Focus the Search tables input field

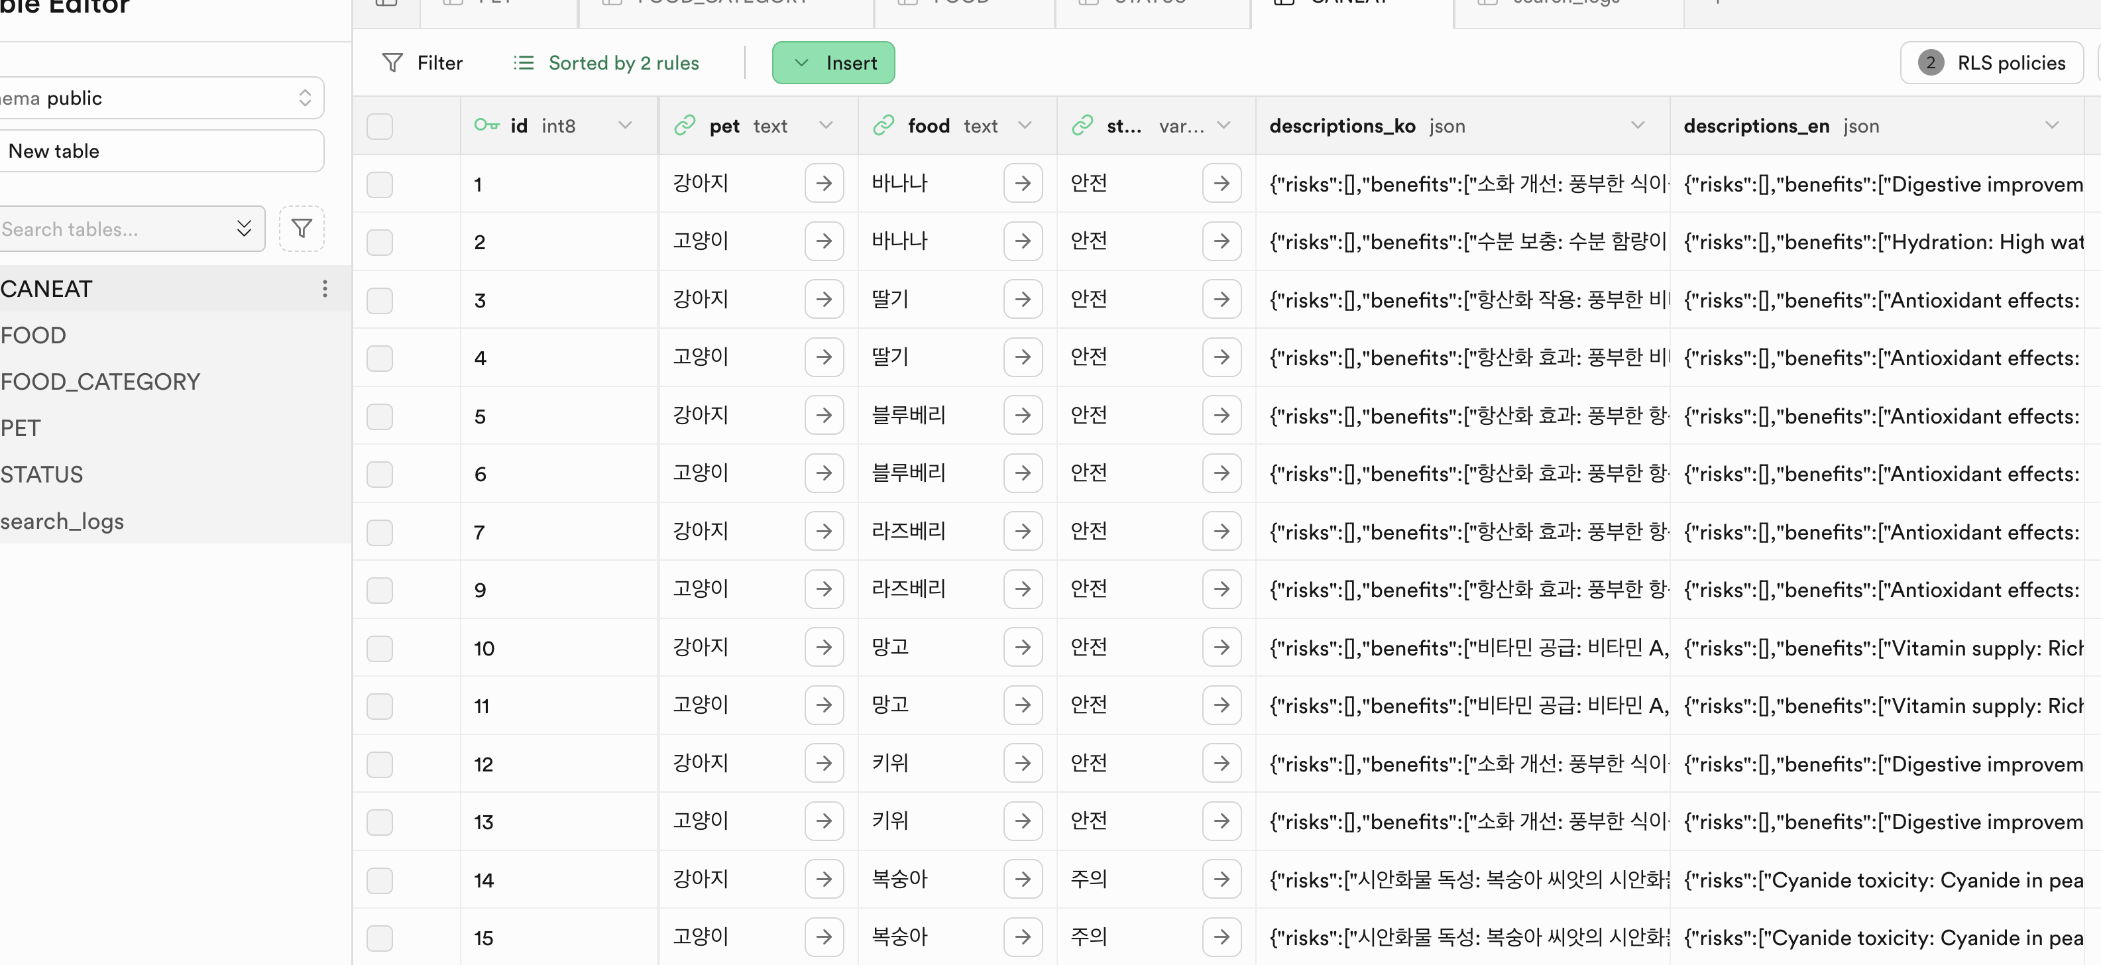[x=114, y=229]
